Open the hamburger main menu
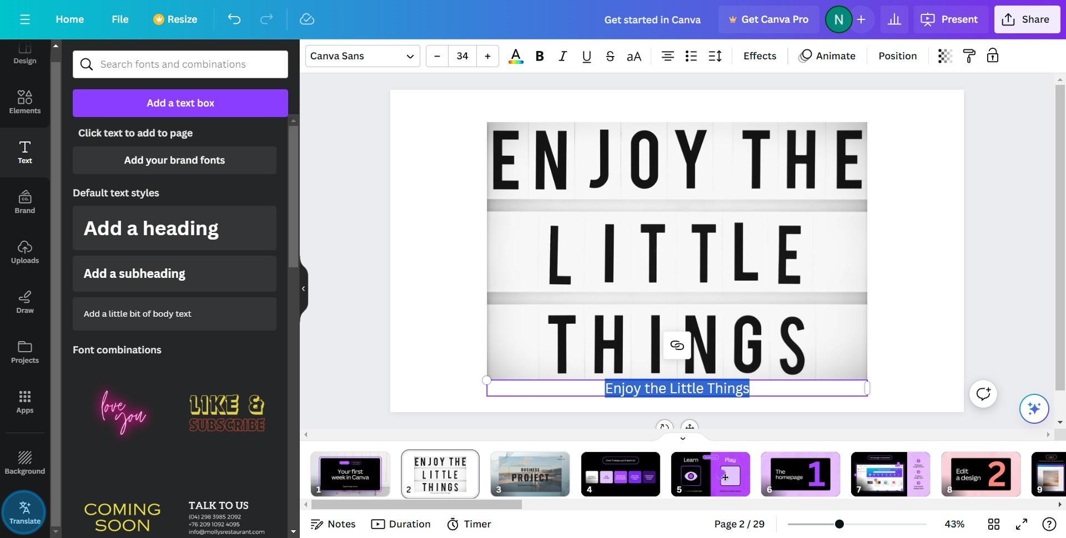 [25, 19]
